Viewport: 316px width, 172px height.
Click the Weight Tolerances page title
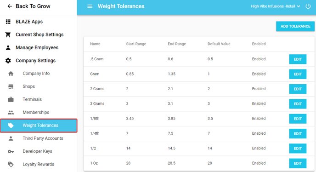click(121, 6)
